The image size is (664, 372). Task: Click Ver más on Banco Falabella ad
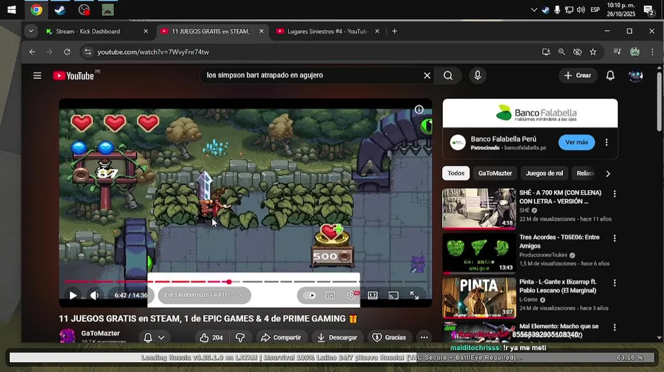point(577,142)
